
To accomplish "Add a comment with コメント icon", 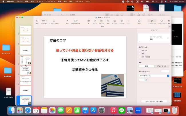I will point(122,21).
